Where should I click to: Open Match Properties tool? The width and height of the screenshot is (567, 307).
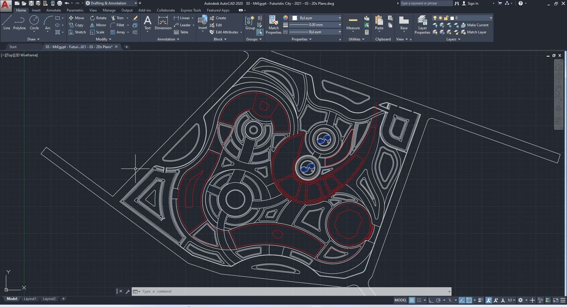click(273, 25)
